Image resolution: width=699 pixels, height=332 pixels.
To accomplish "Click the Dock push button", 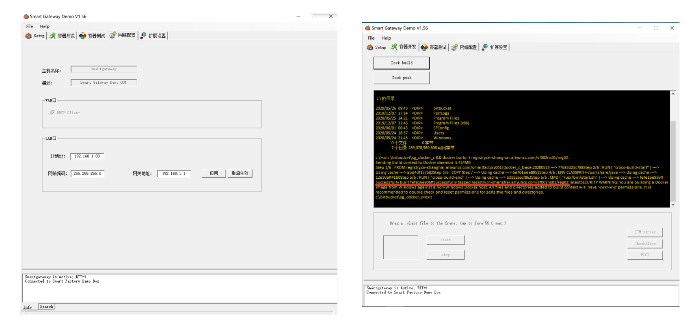I will tap(401, 78).
